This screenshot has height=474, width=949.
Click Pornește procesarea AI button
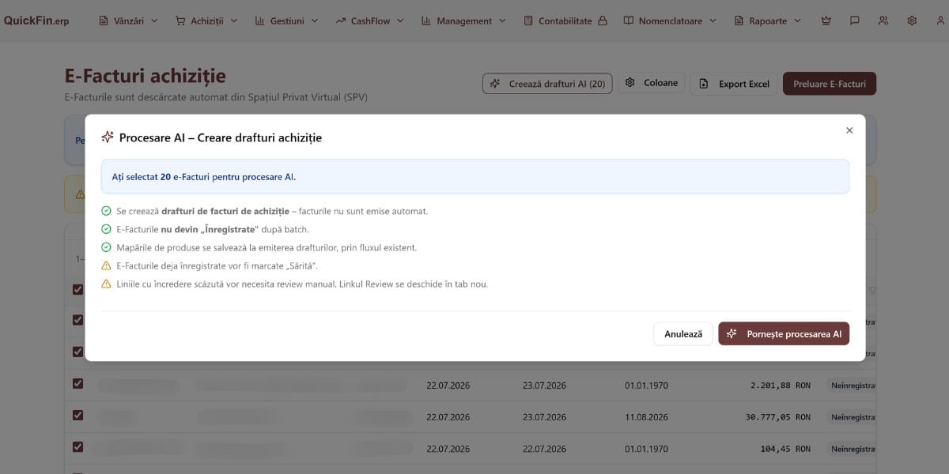point(784,333)
